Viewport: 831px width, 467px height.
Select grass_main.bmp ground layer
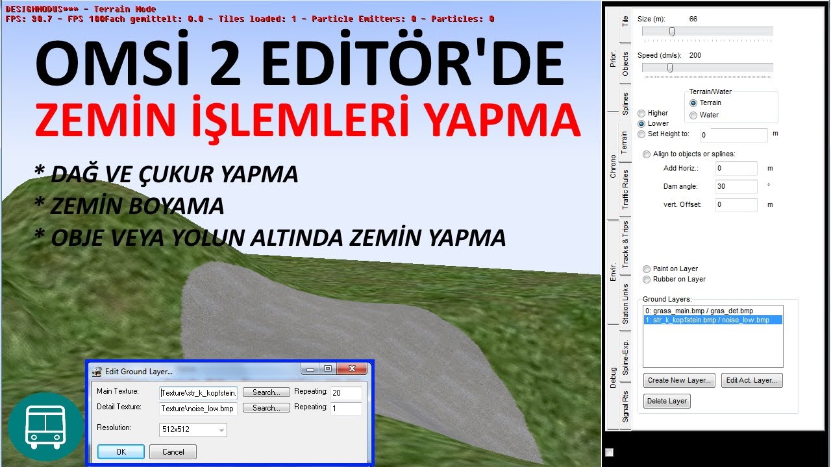[713, 311]
